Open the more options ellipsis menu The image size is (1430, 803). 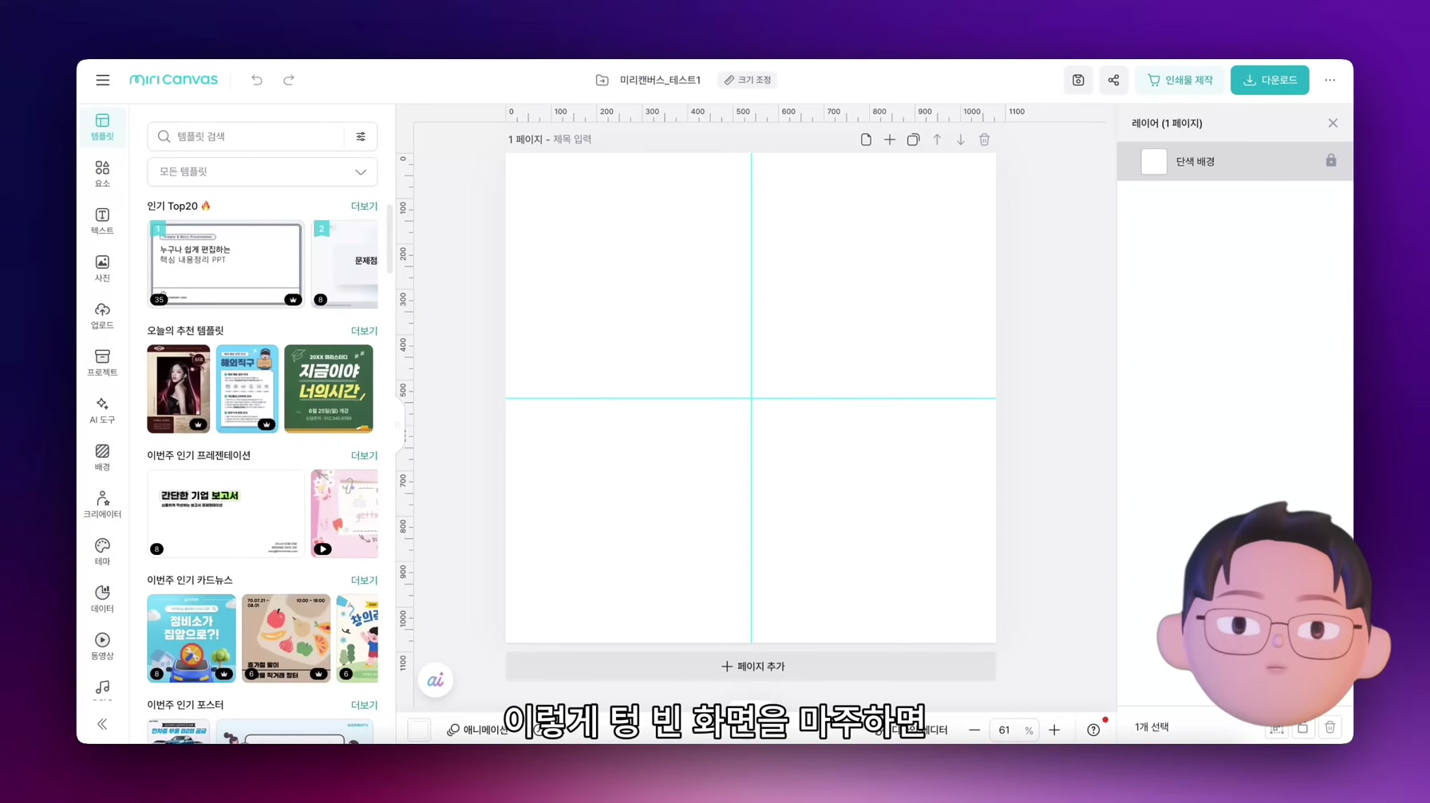point(1329,80)
